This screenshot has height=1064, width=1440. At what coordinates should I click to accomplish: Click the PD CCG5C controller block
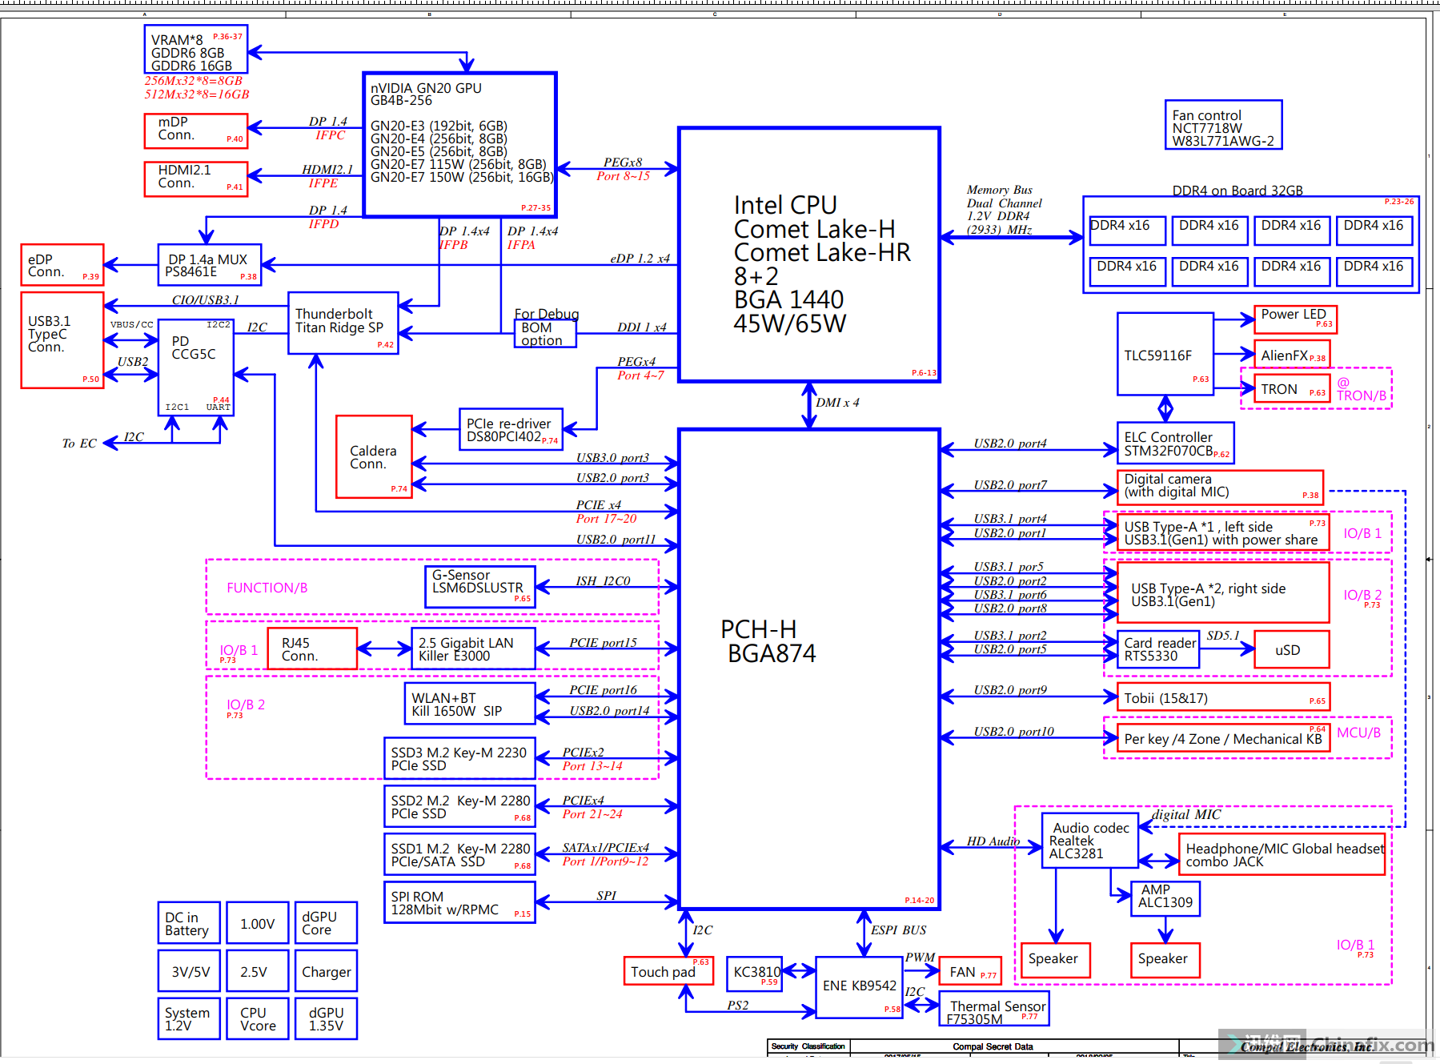[x=196, y=367]
